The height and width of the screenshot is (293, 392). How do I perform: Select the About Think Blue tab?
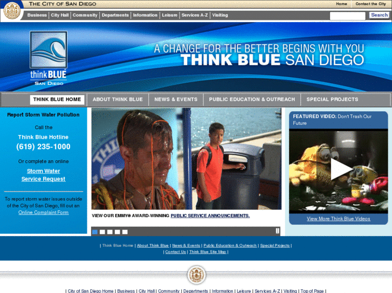(118, 99)
